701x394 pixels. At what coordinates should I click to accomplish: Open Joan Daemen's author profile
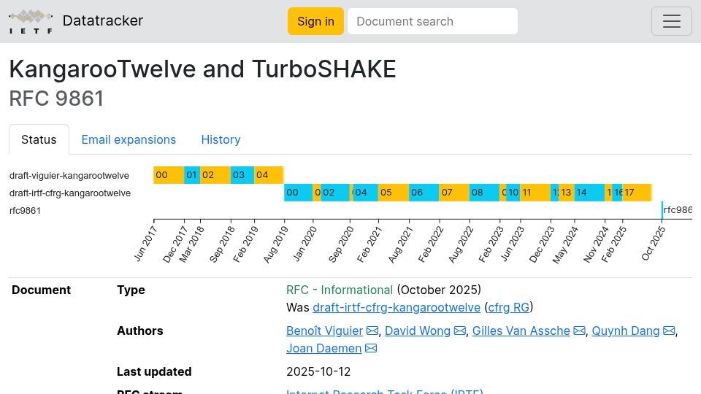click(x=323, y=349)
